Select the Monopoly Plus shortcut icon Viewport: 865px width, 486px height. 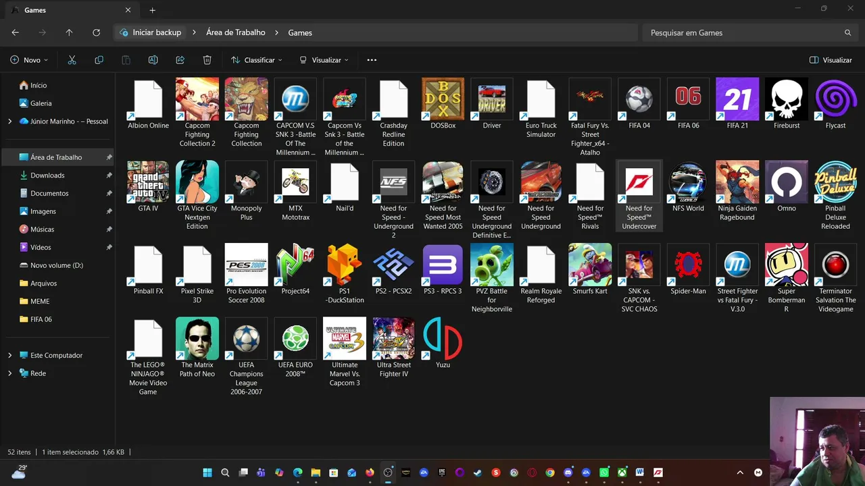point(246,182)
